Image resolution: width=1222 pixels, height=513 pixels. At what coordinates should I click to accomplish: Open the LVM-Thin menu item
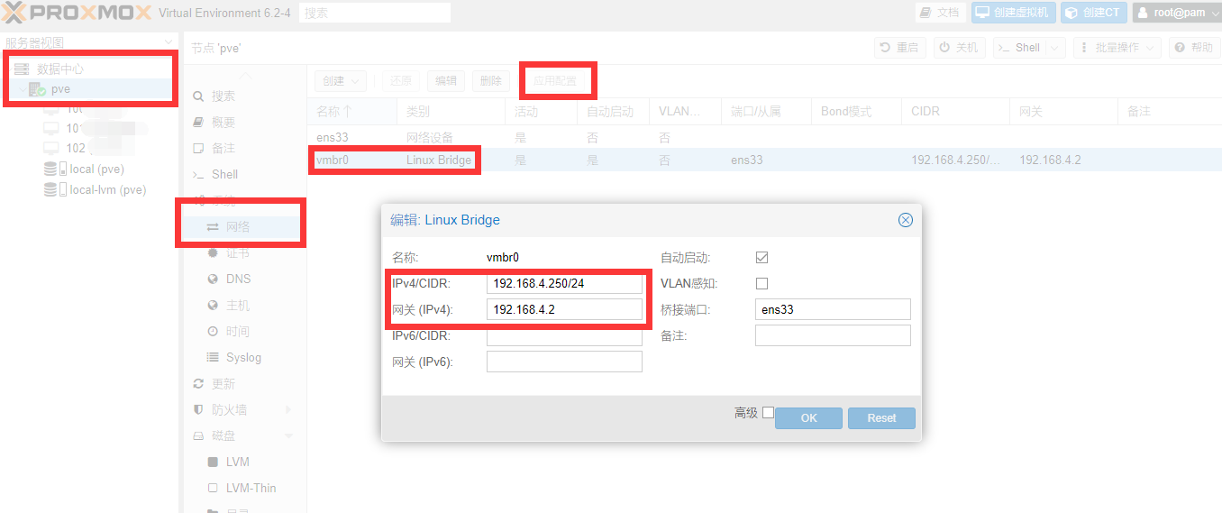tap(251, 488)
